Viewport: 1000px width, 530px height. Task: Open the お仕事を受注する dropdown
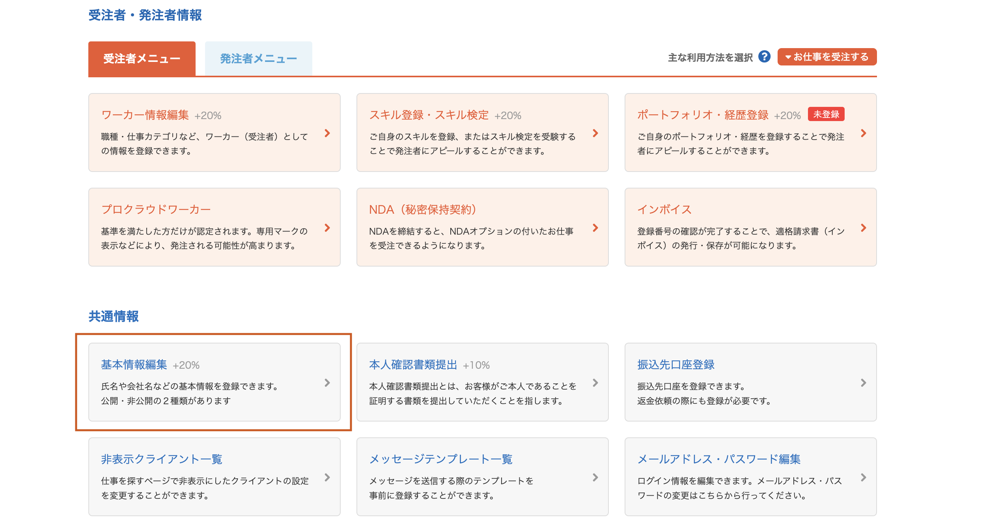pos(827,57)
